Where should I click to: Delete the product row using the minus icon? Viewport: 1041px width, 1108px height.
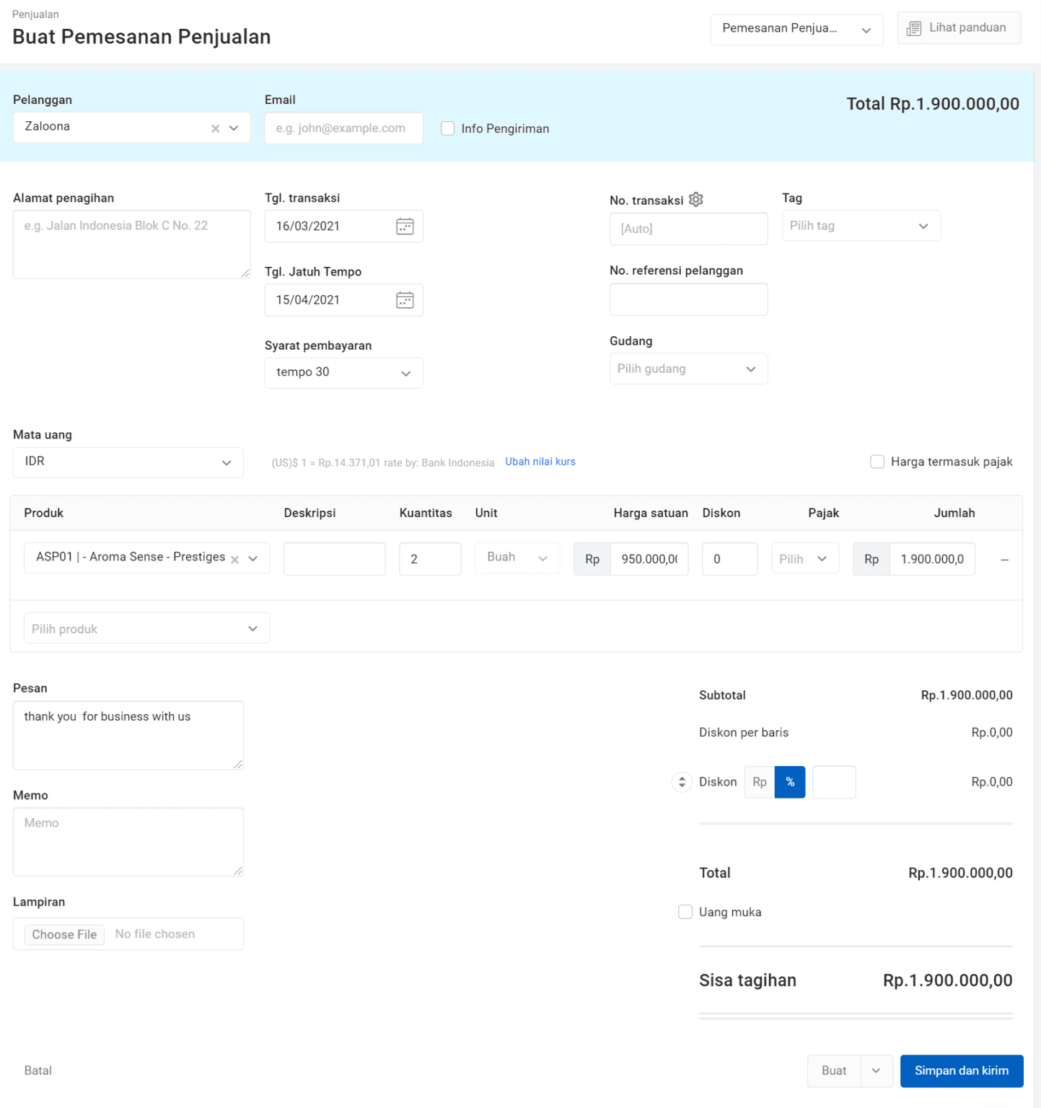(1004, 558)
